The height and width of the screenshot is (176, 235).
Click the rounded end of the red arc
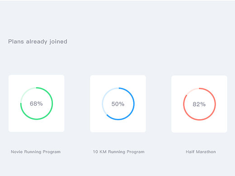point(187,95)
